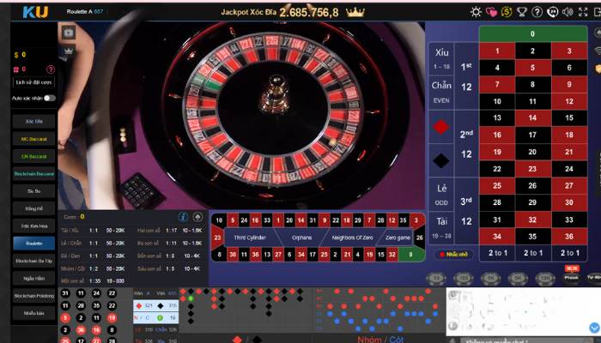Click the Nhóm / Cột roadmap label
Screen dimensions: 601x343
[x=380, y=340]
